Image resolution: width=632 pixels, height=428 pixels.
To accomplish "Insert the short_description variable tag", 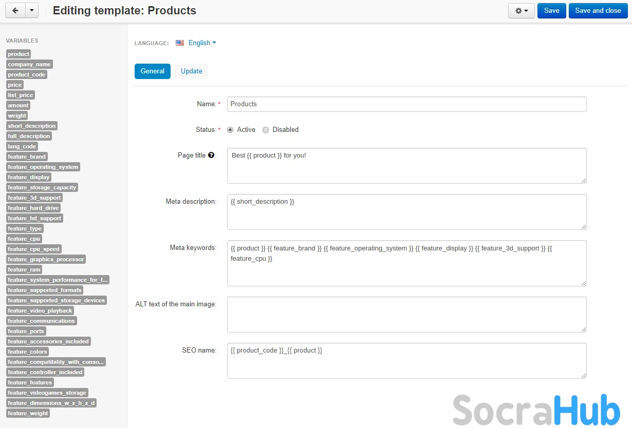I will 32,126.
